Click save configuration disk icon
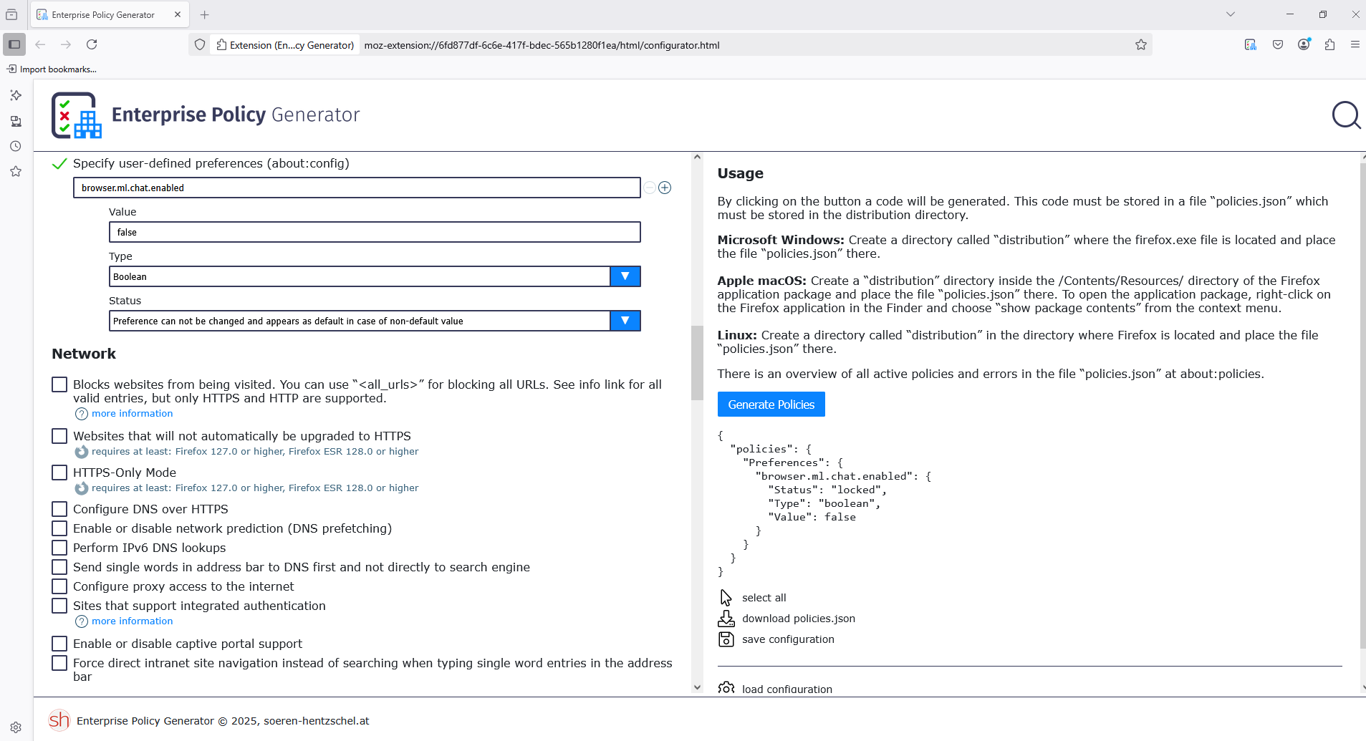 (726, 639)
